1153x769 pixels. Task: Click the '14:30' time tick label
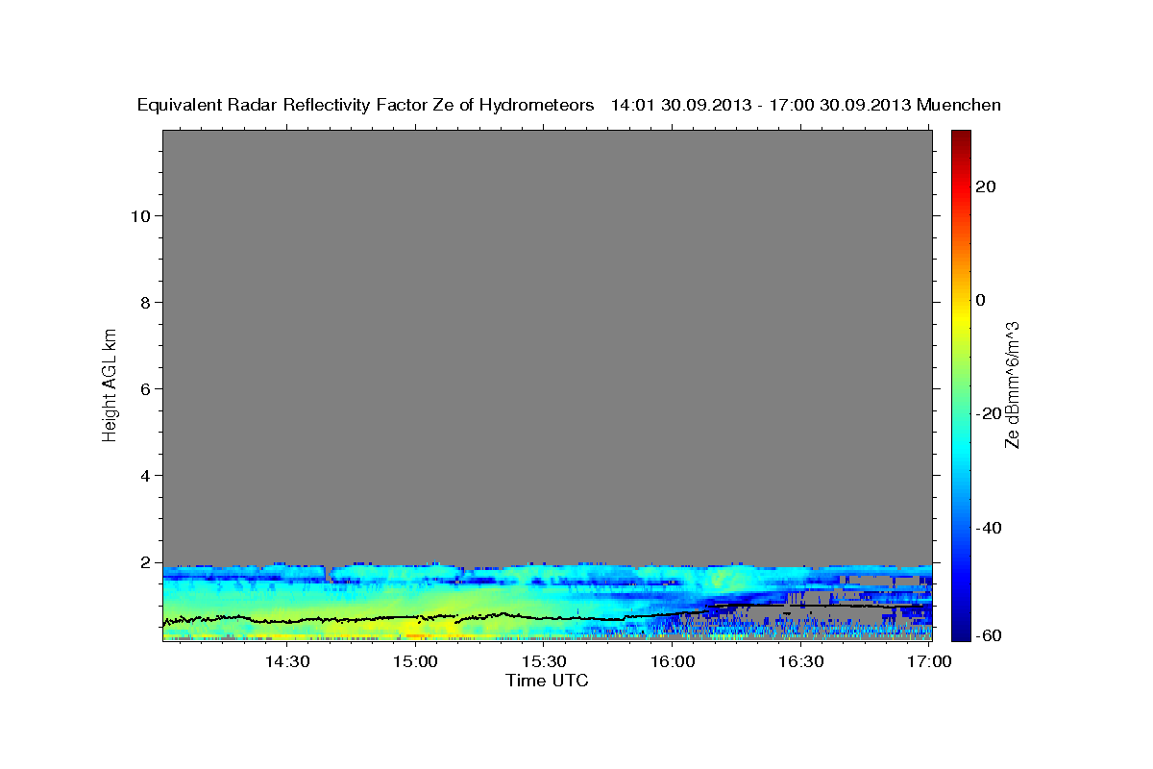point(286,661)
